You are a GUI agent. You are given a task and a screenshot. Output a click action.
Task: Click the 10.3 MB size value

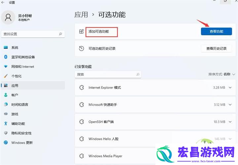pyautogui.click(x=219, y=122)
